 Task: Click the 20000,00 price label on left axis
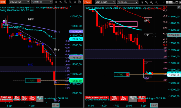click(76, 17)
